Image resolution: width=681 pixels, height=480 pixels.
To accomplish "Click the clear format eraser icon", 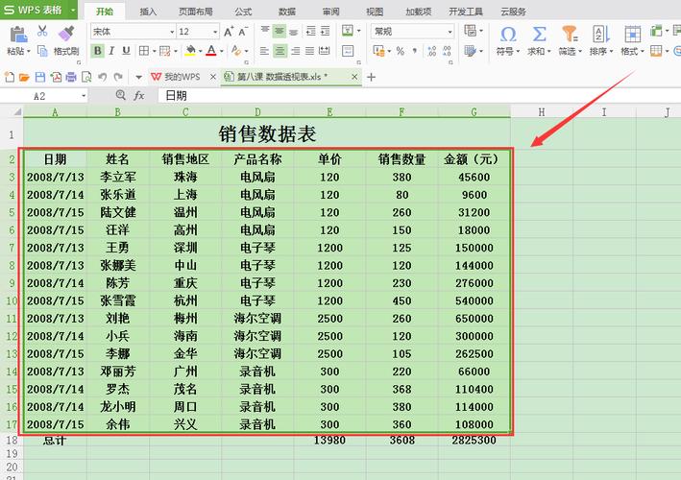I will click(x=236, y=51).
